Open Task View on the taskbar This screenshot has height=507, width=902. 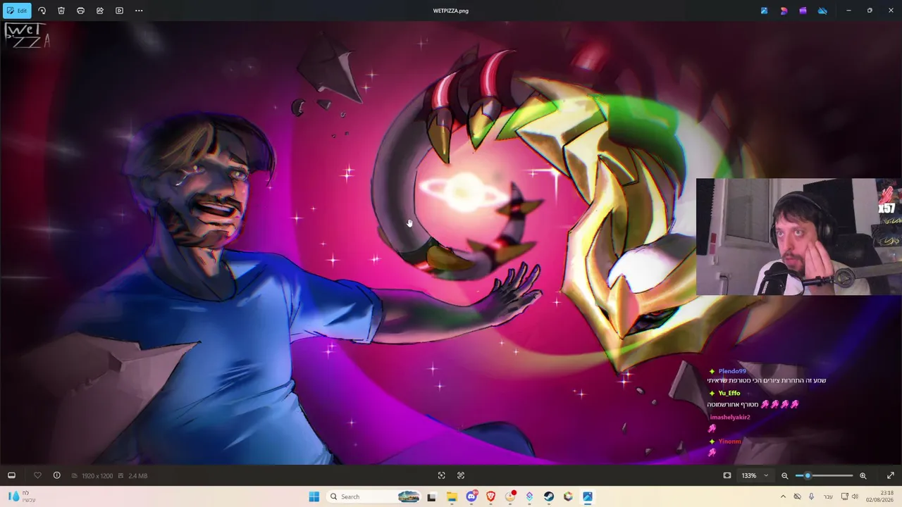pos(431,496)
